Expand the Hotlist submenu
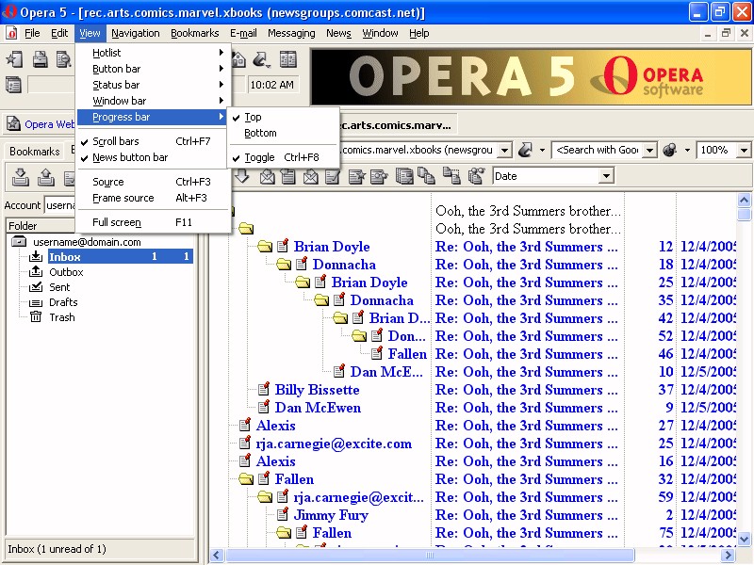The width and height of the screenshot is (754, 565). (x=153, y=53)
